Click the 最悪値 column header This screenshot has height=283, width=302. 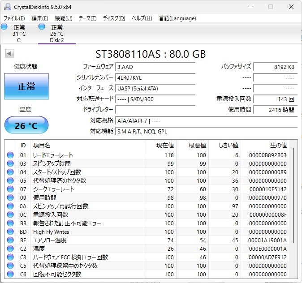click(192, 145)
